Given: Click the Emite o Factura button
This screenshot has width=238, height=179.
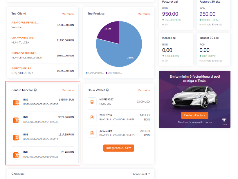Looking at the screenshot, I should click(x=194, y=115).
